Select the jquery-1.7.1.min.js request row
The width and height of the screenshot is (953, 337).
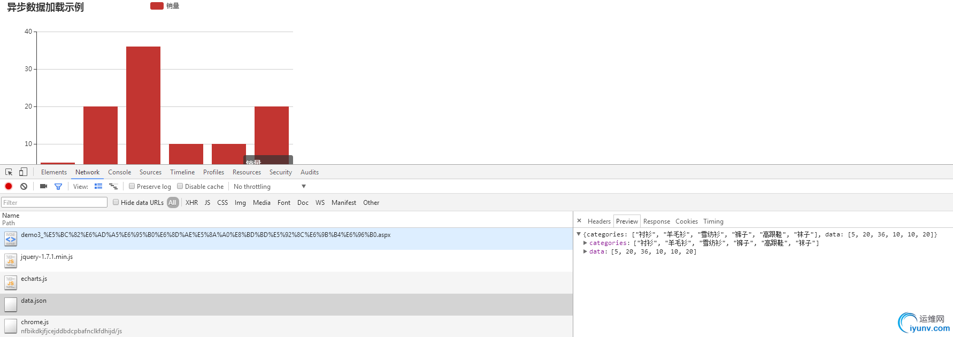pos(286,261)
